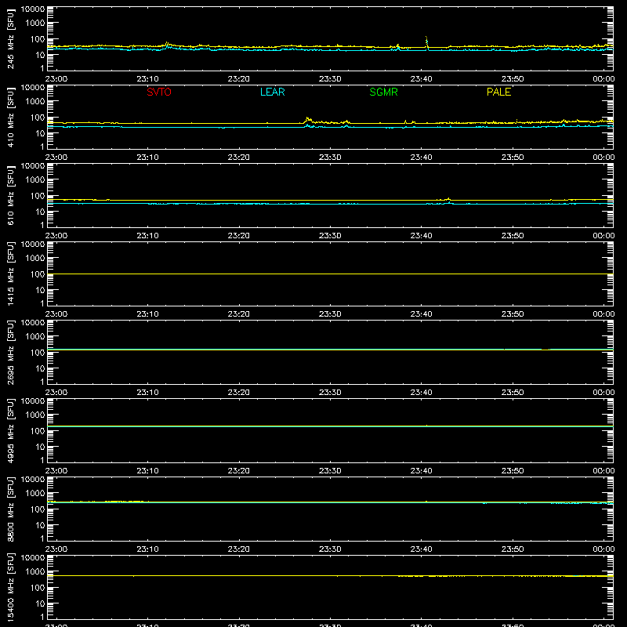The width and height of the screenshot is (627, 627).
Task: Click 23:30 time label under 1415 MHz panel
Action: tap(330, 314)
